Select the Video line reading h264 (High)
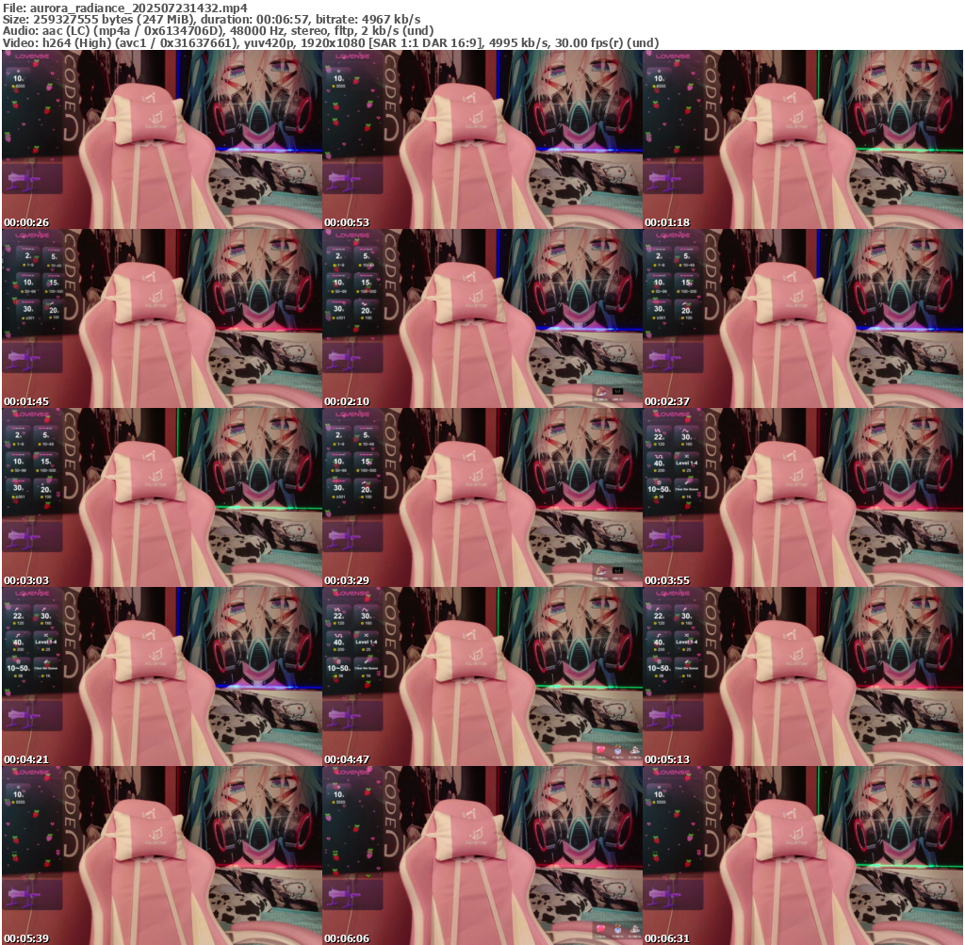965x945 pixels. coord(331,43)
